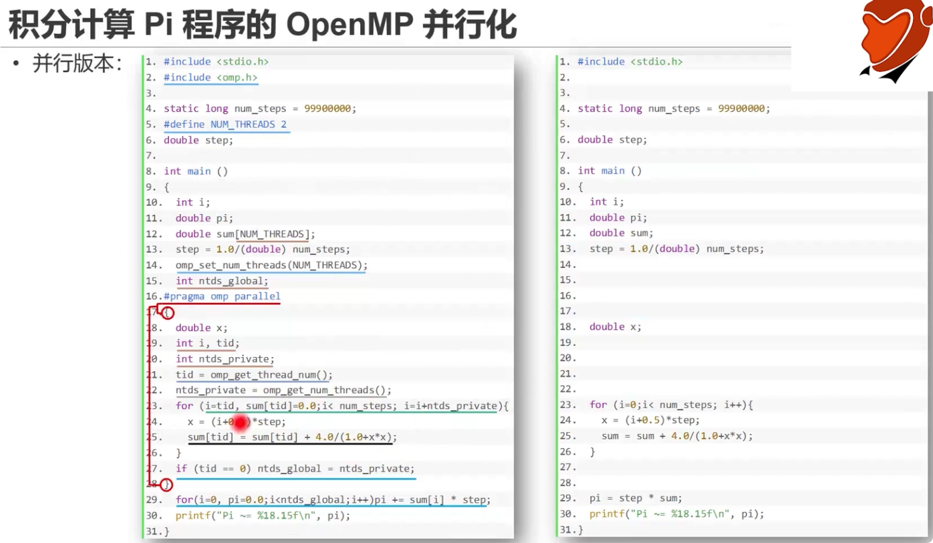Select the declaration int i, tid;

[207, 343]
